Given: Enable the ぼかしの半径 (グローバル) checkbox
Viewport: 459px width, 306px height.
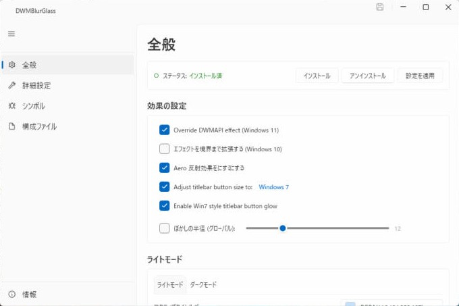Looking at the screenshot, I should (164, 228).
